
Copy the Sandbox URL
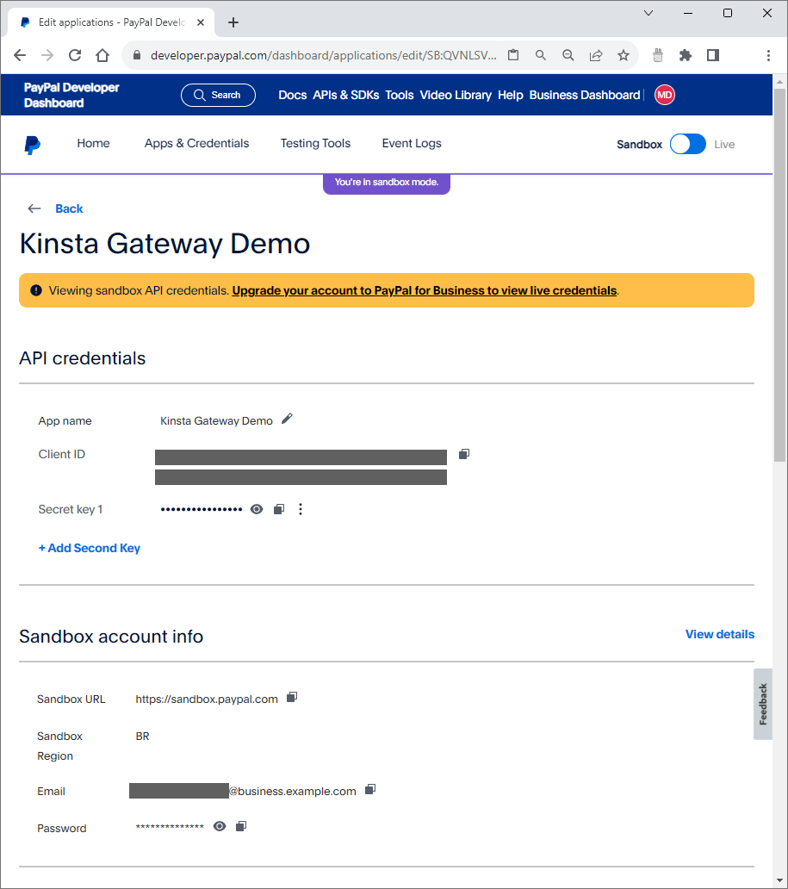[292, 697]
